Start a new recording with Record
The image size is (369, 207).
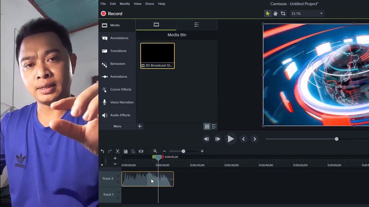(112, 14)
